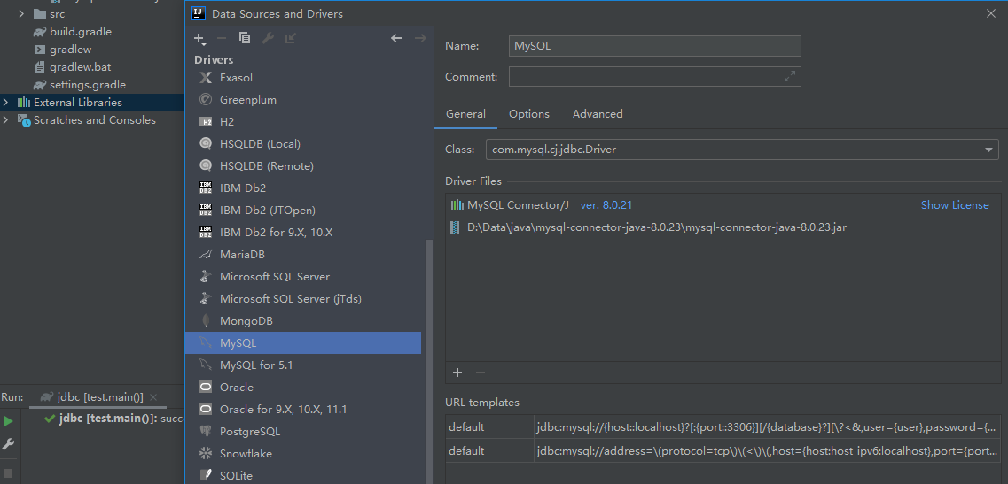Click the IBM Db2 driver icon
This screenshot has height=484, width=1008.
[206, 188]
